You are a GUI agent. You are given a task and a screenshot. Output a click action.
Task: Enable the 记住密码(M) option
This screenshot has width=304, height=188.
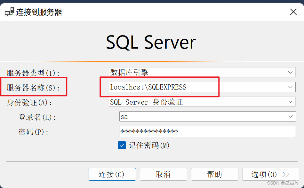(122, 145)
